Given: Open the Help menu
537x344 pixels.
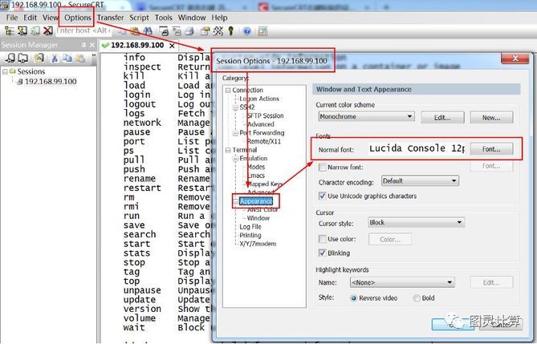Looking at the screenshot, I should 219,18.
